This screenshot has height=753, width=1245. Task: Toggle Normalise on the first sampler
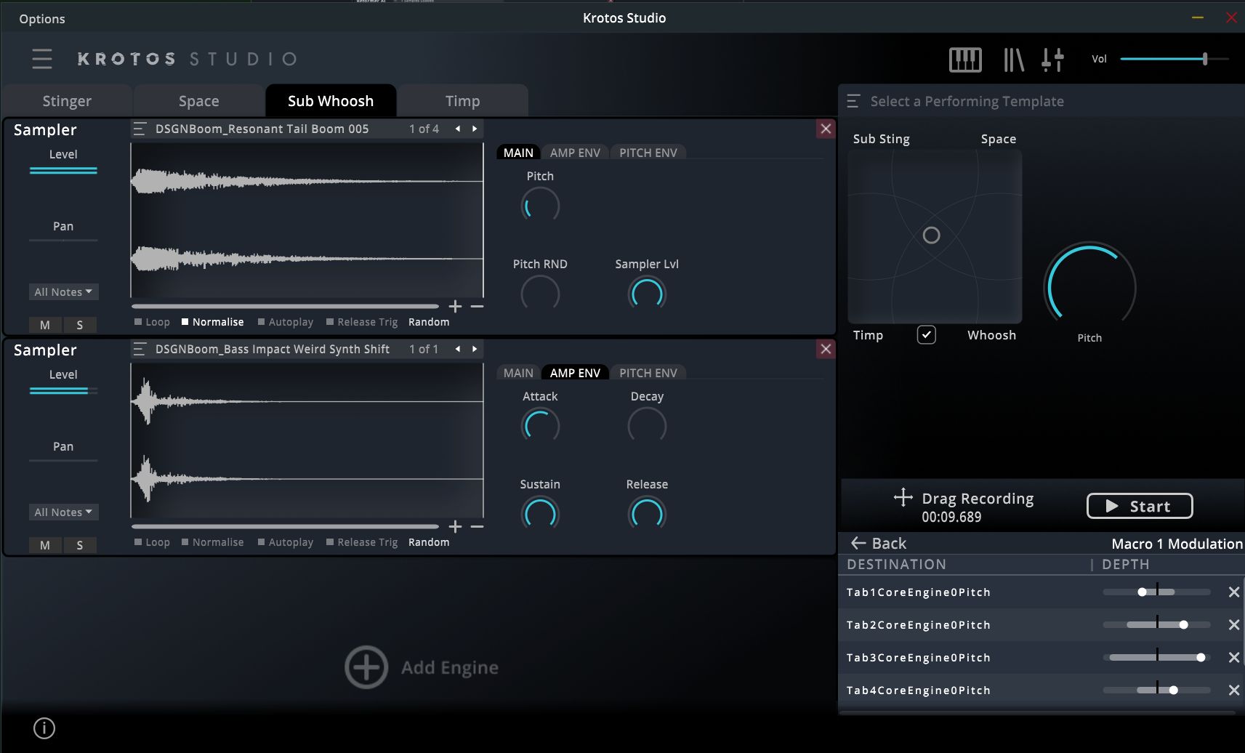click(x=212, y=322)
